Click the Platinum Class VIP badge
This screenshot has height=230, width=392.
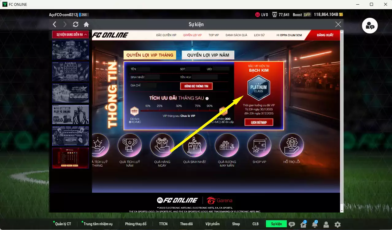[x=259, y=88]
